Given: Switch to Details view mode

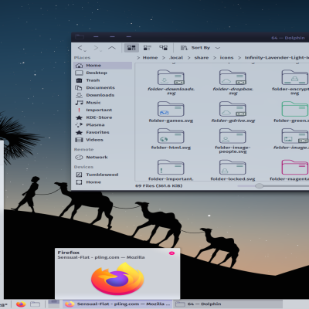Looking at the screenshot, I should pyautogui.click(x=163, y=48).
